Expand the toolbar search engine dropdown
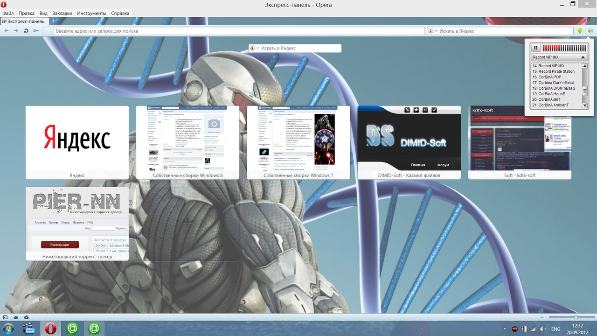This screenshot has height=336, width=597. click(433, 31)
